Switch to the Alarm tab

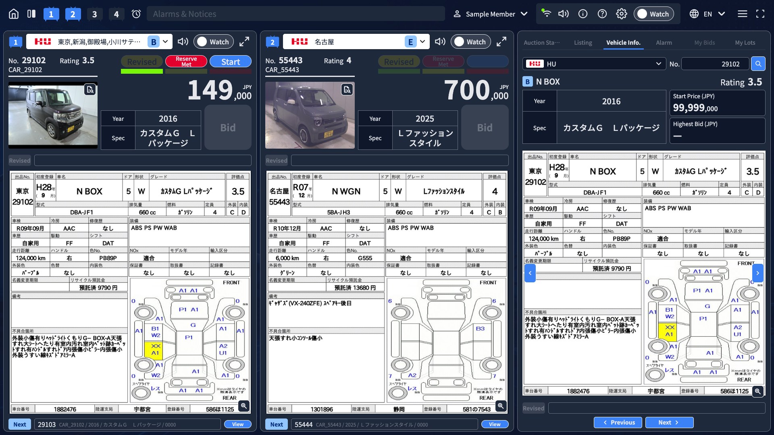coord(664,42)
